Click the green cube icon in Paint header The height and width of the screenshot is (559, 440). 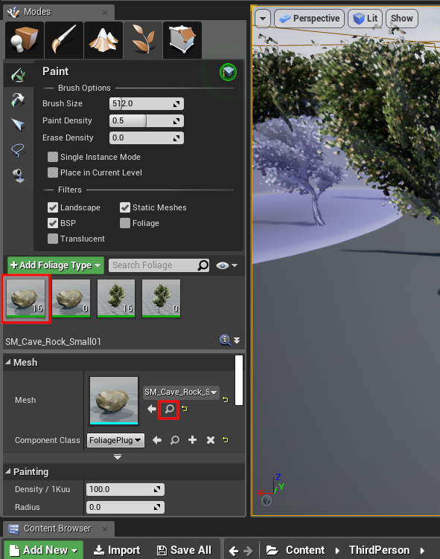point(228,72)
